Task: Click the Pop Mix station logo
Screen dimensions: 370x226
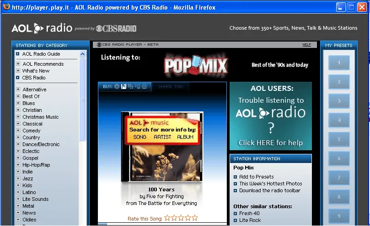Action: (196, 65)
